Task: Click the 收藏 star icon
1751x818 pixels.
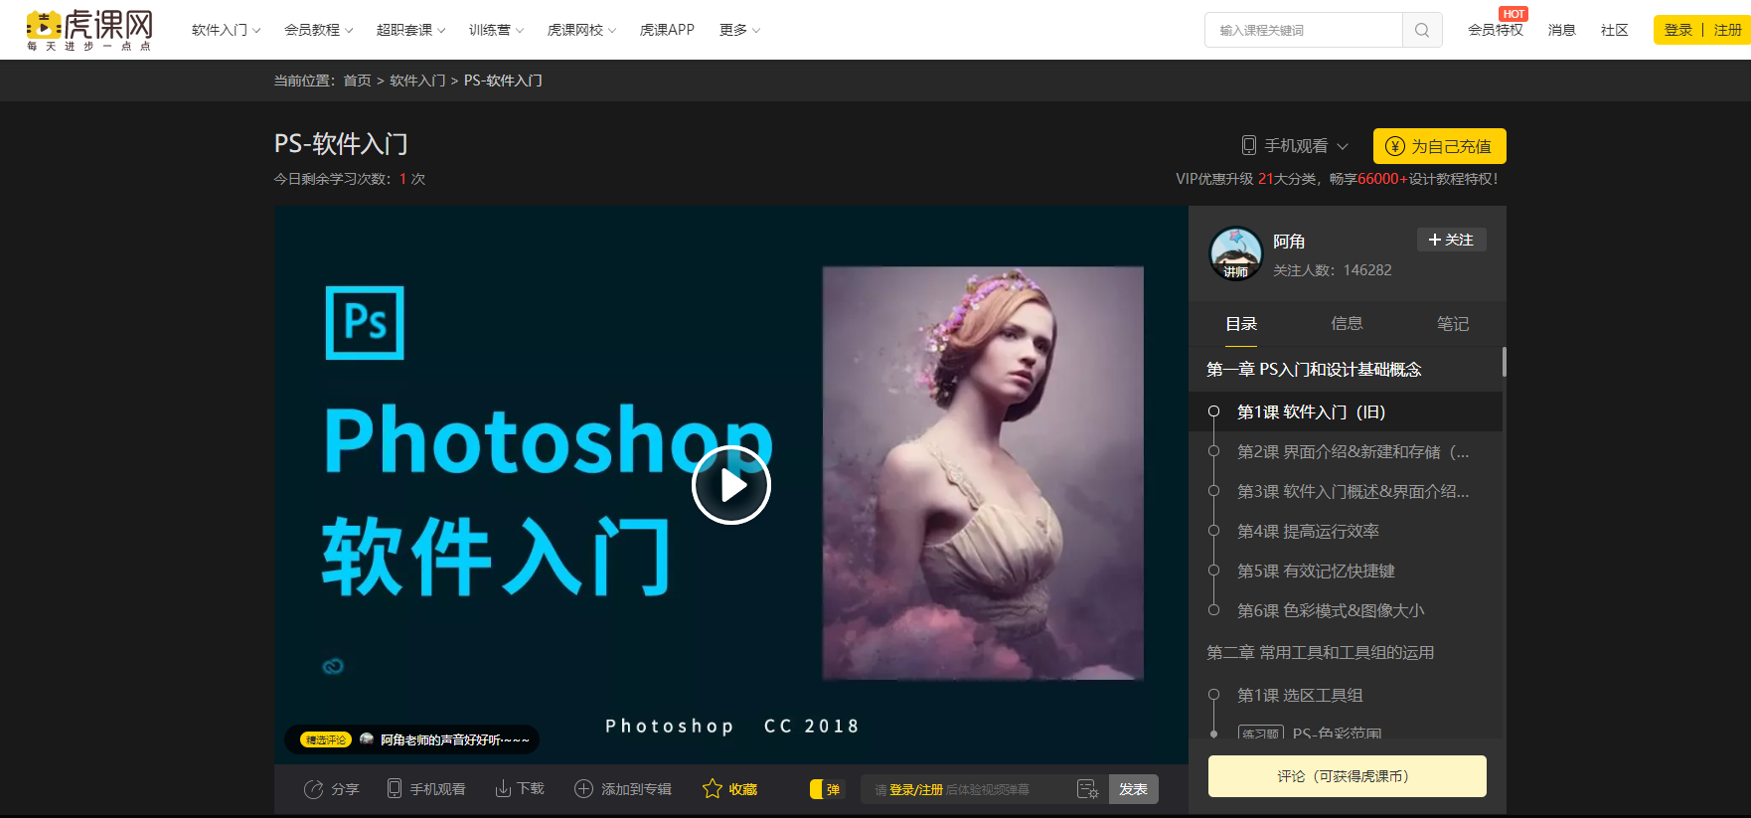Action: [712, 788]
